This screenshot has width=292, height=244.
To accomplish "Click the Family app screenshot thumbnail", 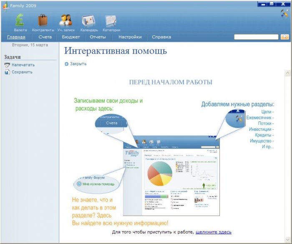I will 171,176.
